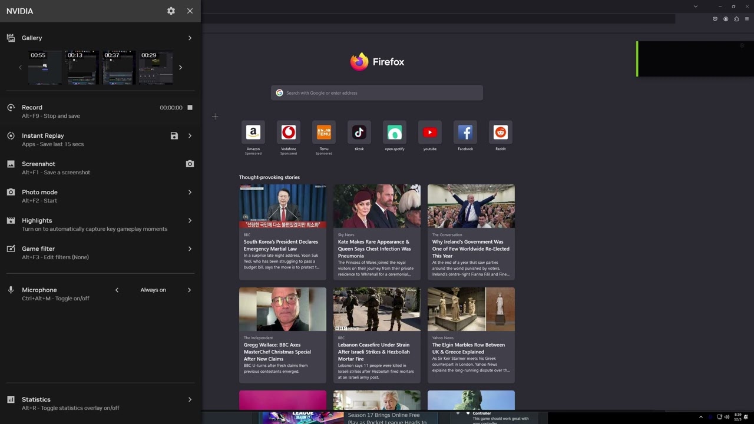Open taskbar clock showing 8:39

point(738,417)
